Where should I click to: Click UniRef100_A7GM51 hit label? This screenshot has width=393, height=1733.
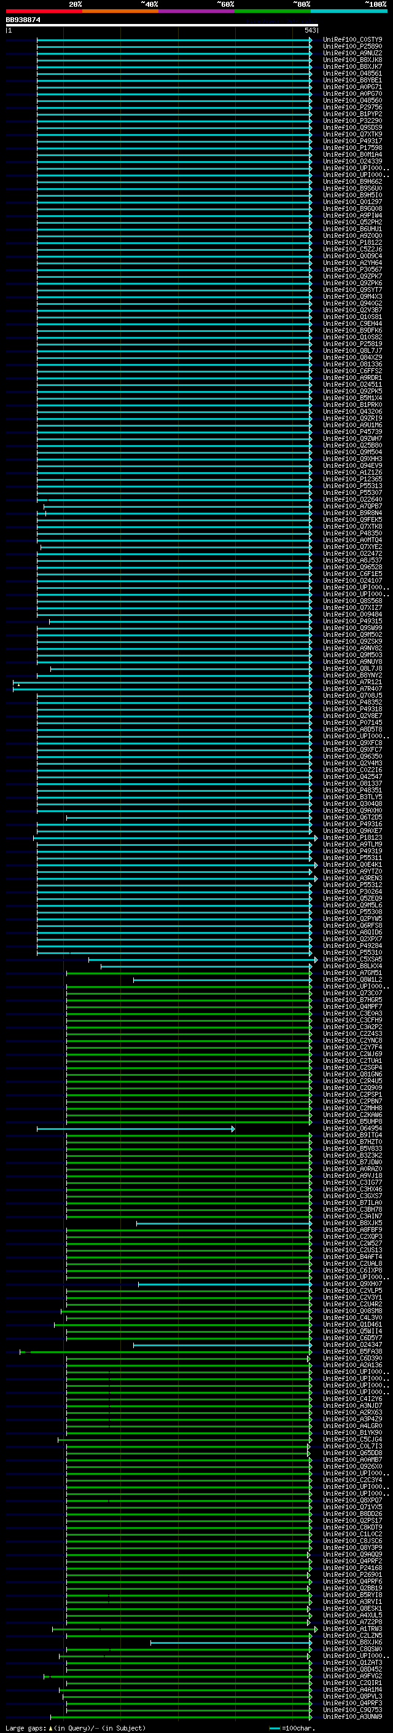coord(352,973)
